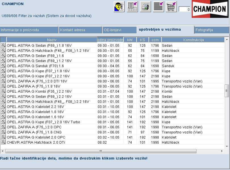The image size is (230, 170).
Task: Click the KS value 97 for ZAFIRA CNG
Action: coord(143,132)
